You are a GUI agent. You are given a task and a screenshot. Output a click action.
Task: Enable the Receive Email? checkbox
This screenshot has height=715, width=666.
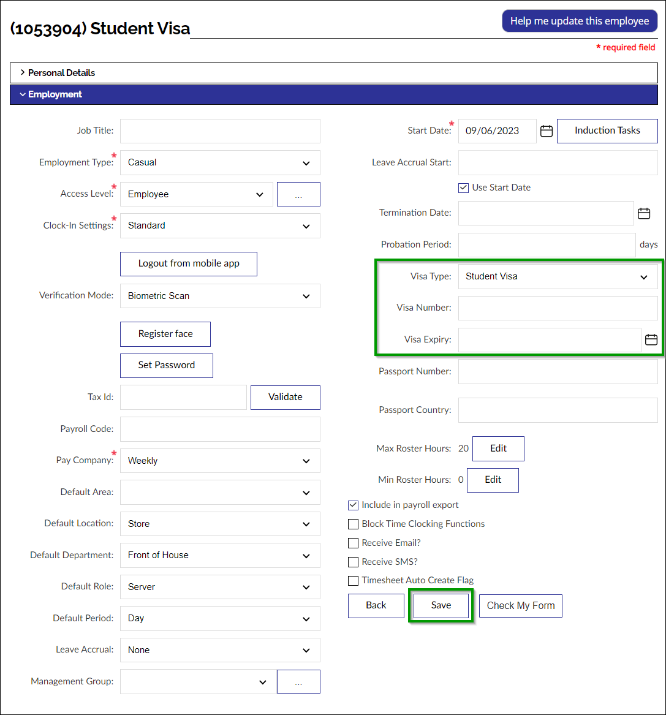pos(353,543)
